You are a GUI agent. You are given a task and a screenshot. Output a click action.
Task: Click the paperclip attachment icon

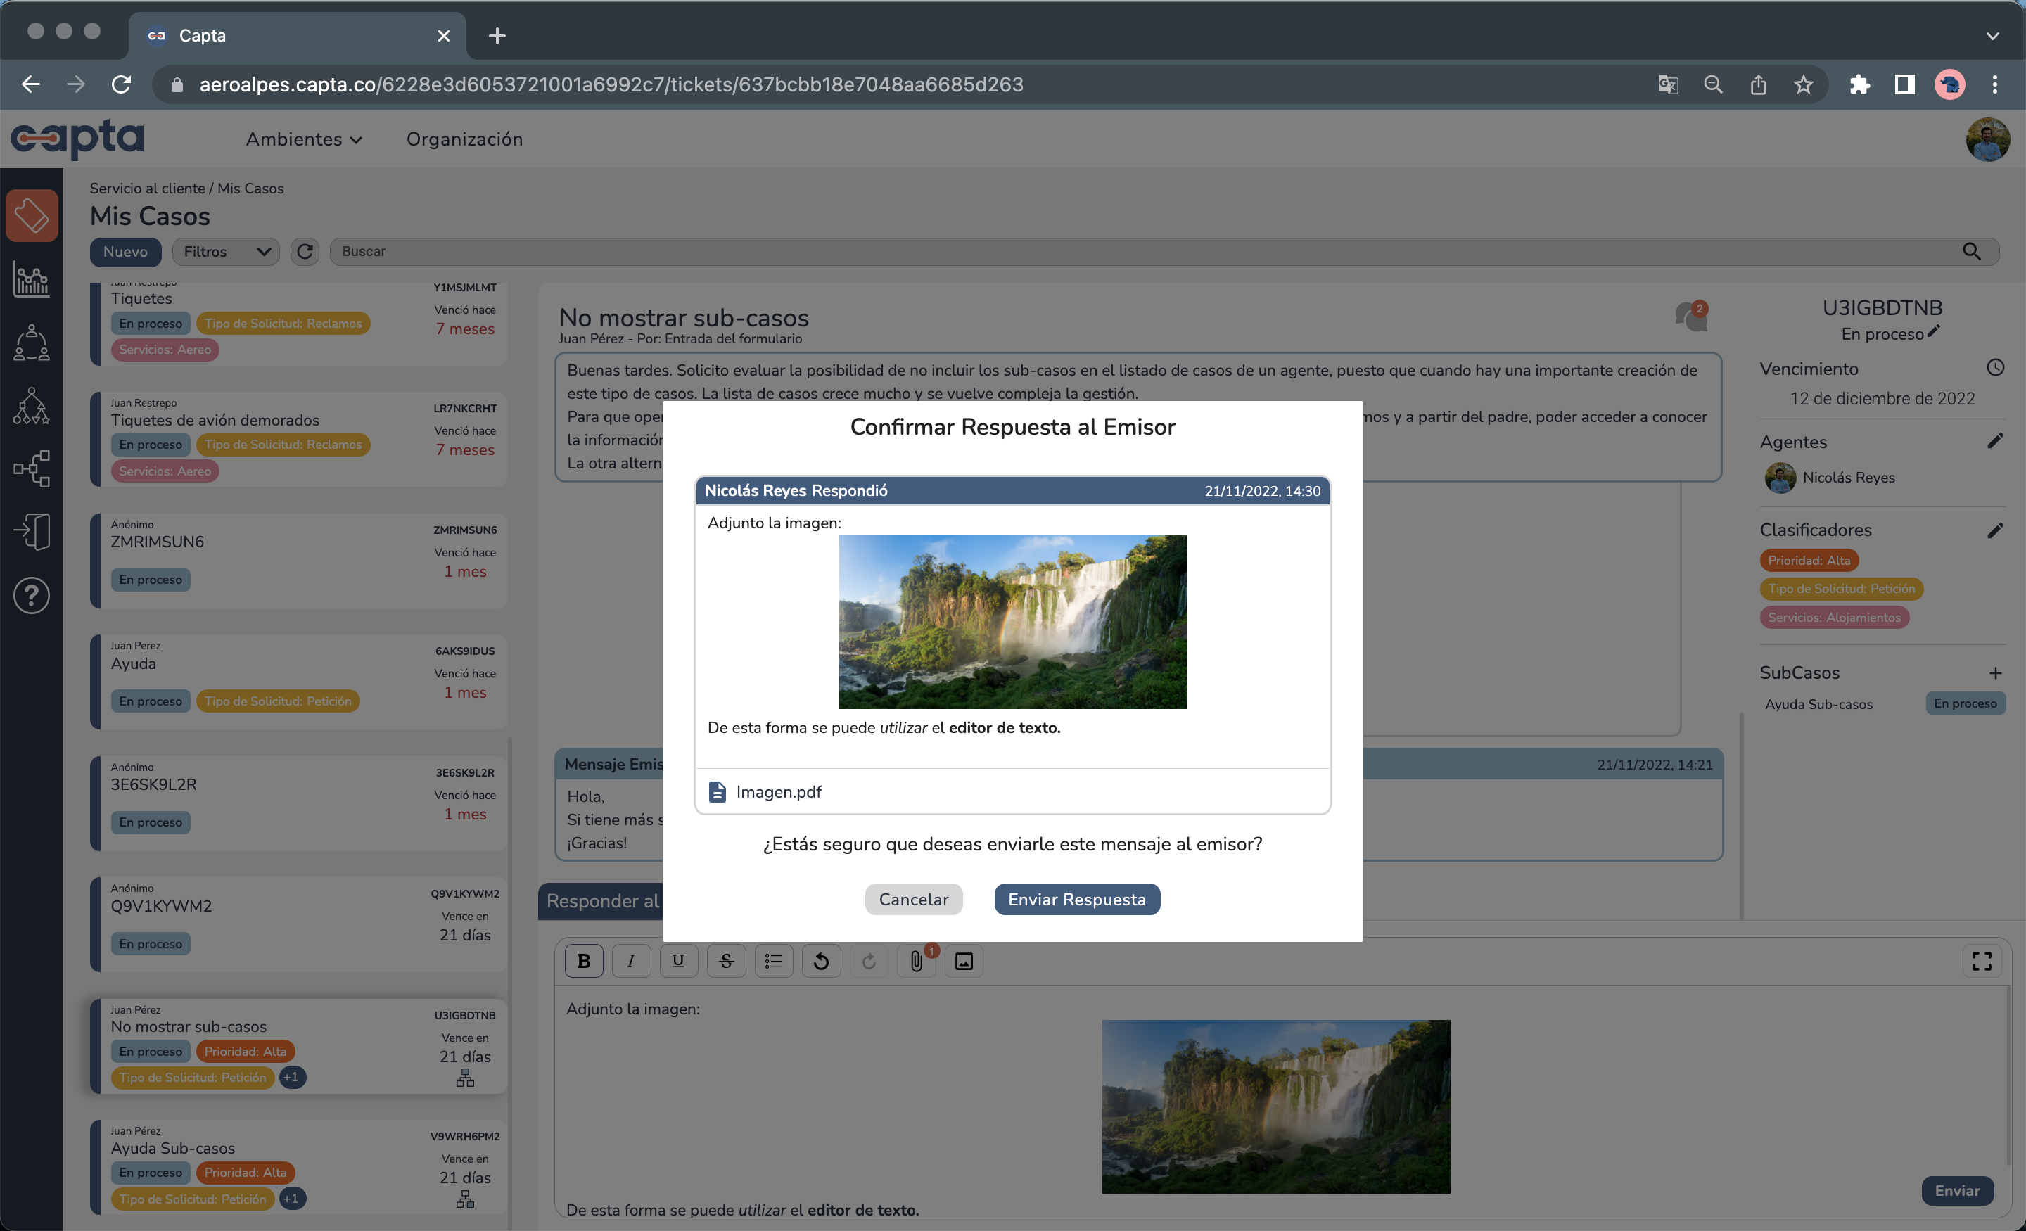tap(916, 960)
